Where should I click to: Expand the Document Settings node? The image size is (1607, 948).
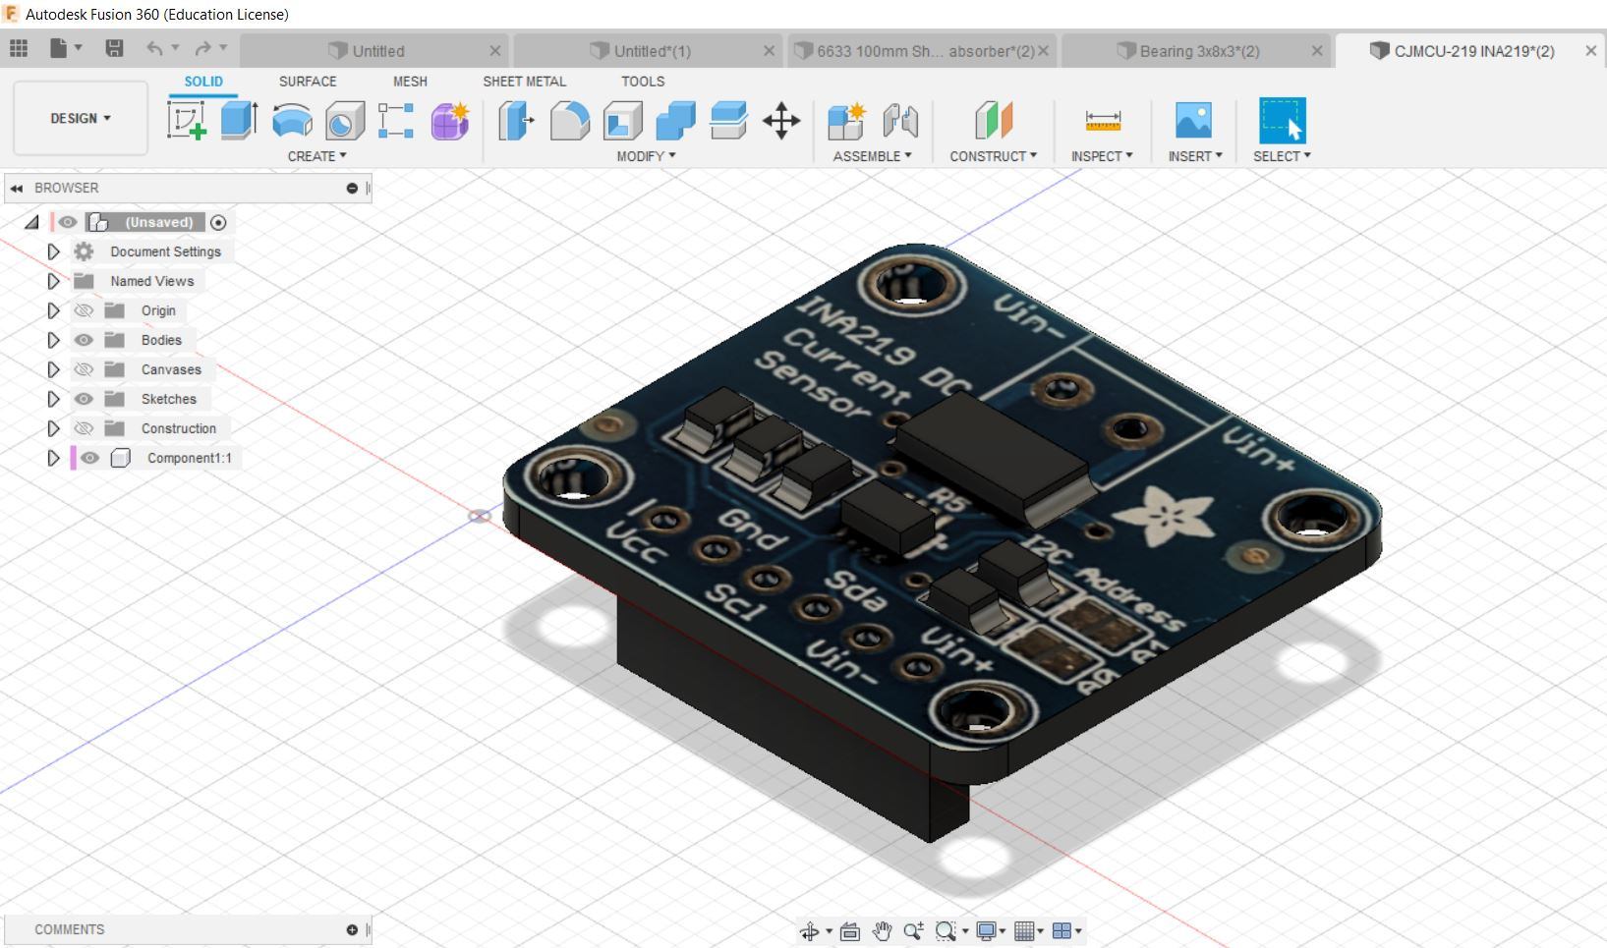pos(53,251)
